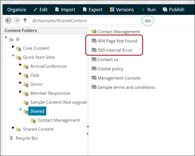Screen dimensions: 195x156
Task: Go up one folder level
Action: pyautogui.click(x=25, y=20)
